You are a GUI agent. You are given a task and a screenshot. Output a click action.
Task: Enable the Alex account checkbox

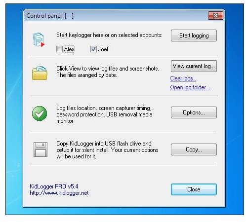point(59,49)
